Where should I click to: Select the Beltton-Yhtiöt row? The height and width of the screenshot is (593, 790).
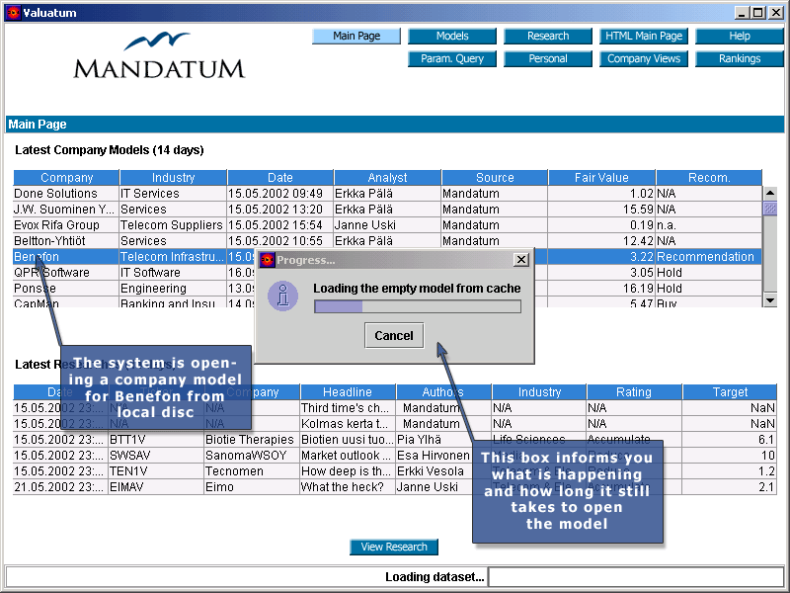coord(387,241)
